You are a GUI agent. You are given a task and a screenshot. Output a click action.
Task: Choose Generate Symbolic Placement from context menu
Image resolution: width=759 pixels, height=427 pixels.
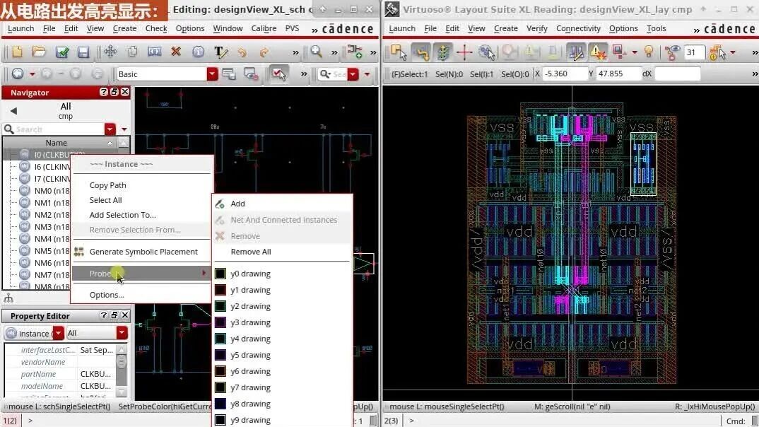coord(142,251)
